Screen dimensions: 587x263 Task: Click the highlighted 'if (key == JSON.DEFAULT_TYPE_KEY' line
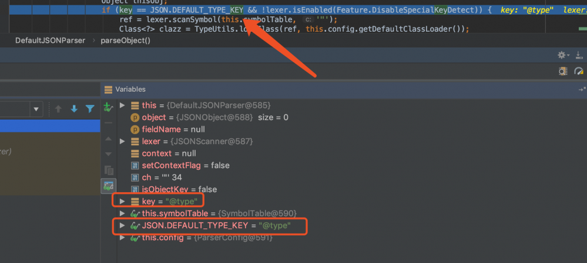pyautogui.click(x=294, y=10)
